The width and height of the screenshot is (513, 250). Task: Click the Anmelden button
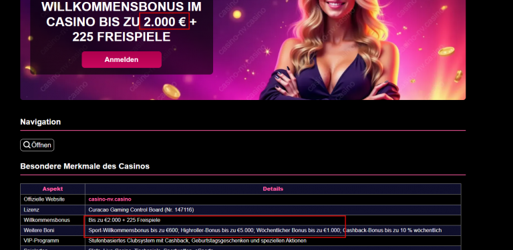[122, 60]
